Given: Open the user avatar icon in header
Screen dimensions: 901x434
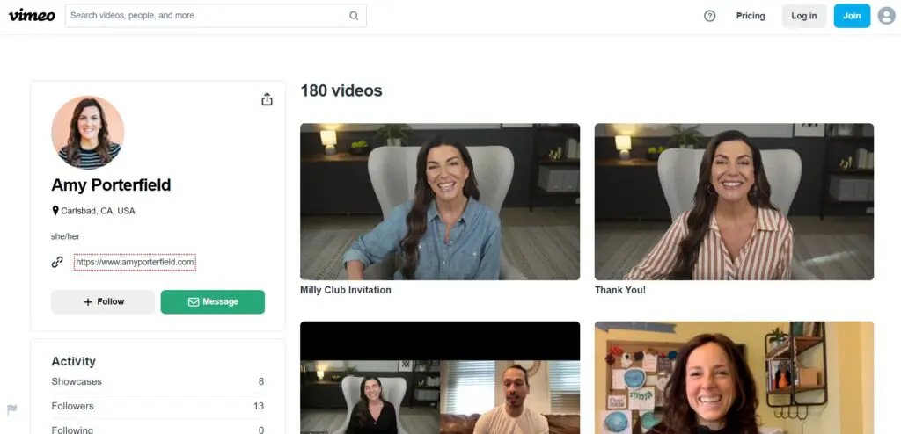Looking at the screenshot, I should [x=887, y=16].
